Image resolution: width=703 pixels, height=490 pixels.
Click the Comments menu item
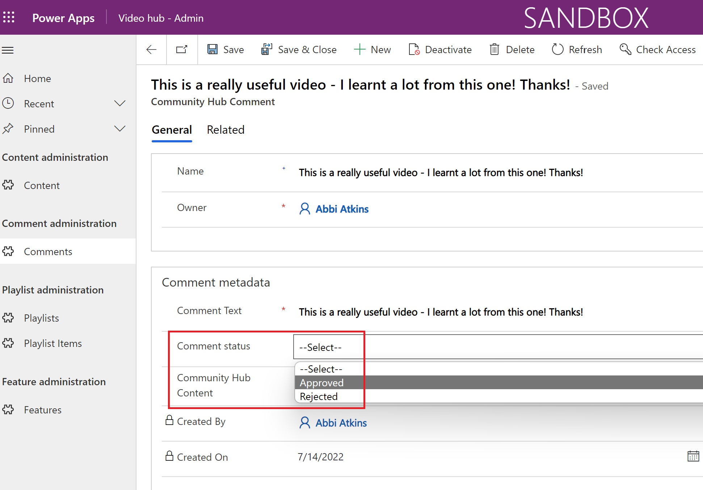pos(47,251)
